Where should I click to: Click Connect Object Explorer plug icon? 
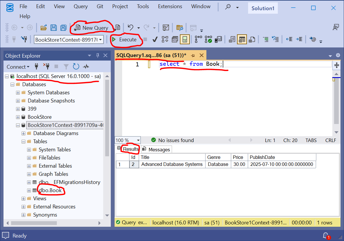coord(36,66)
